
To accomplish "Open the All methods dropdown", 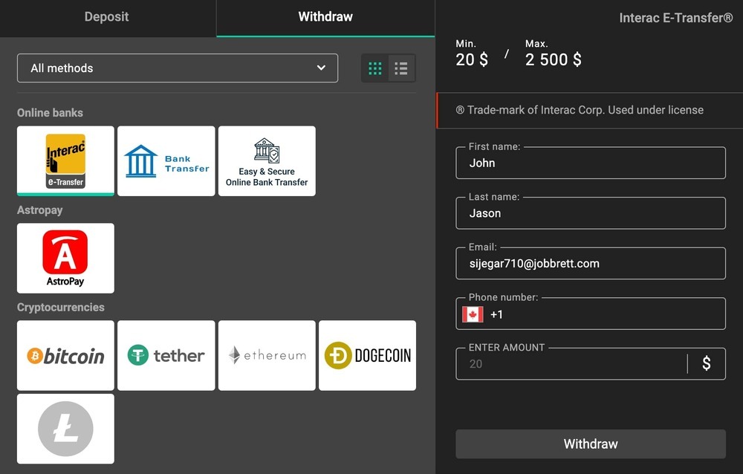I will point(178,68).
